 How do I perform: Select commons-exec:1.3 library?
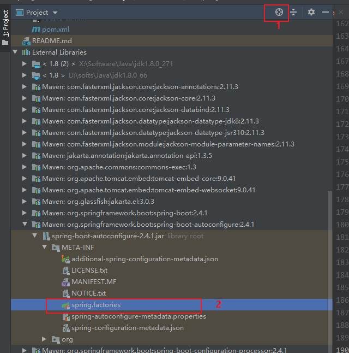(119, 167)
